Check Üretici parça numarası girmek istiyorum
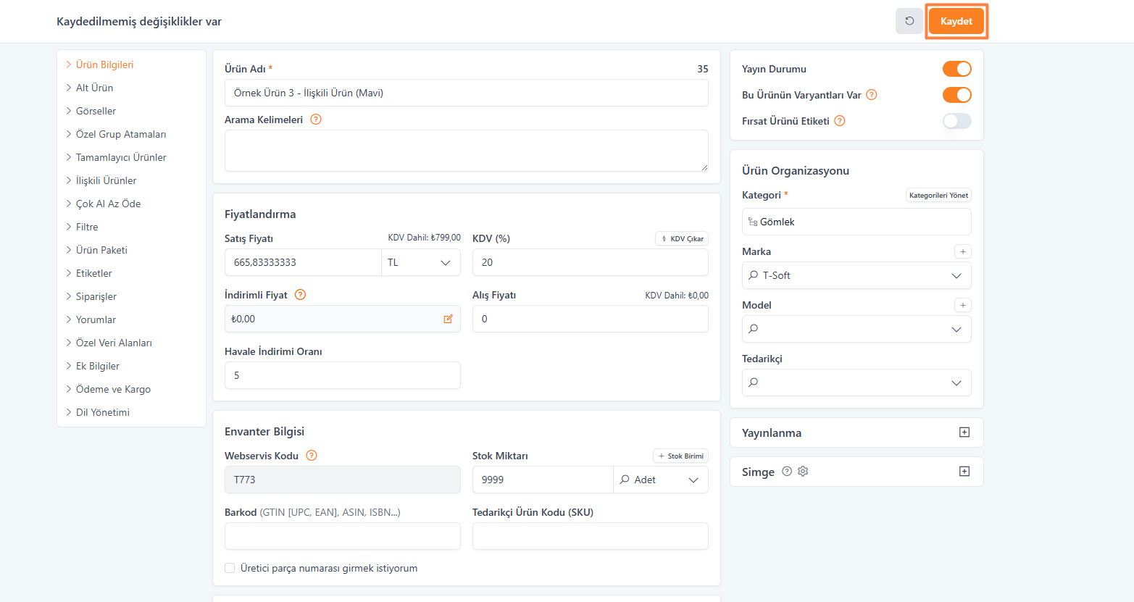 230,568
